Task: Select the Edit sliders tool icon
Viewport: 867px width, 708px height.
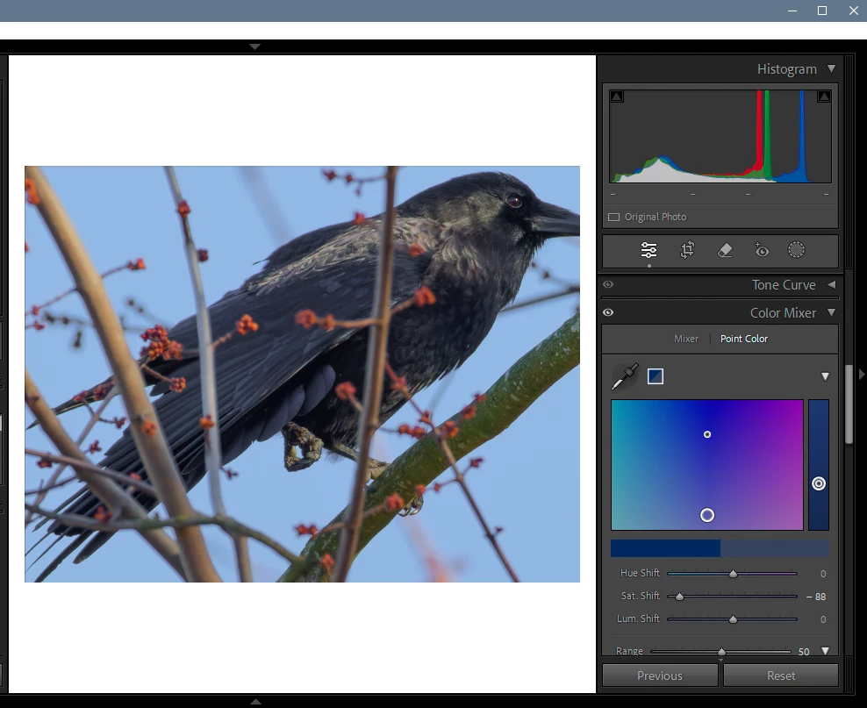Action: click(648, 250)
